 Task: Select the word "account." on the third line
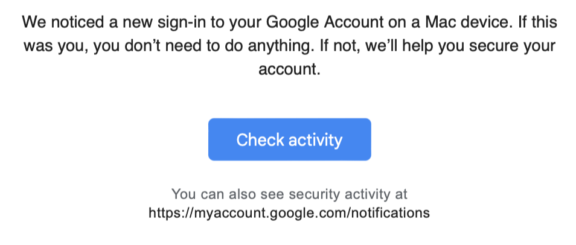289,70
